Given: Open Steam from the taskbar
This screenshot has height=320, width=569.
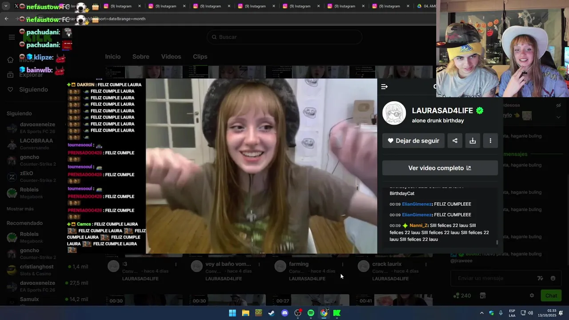Looking at the screenshot, I should pos(272,313).
